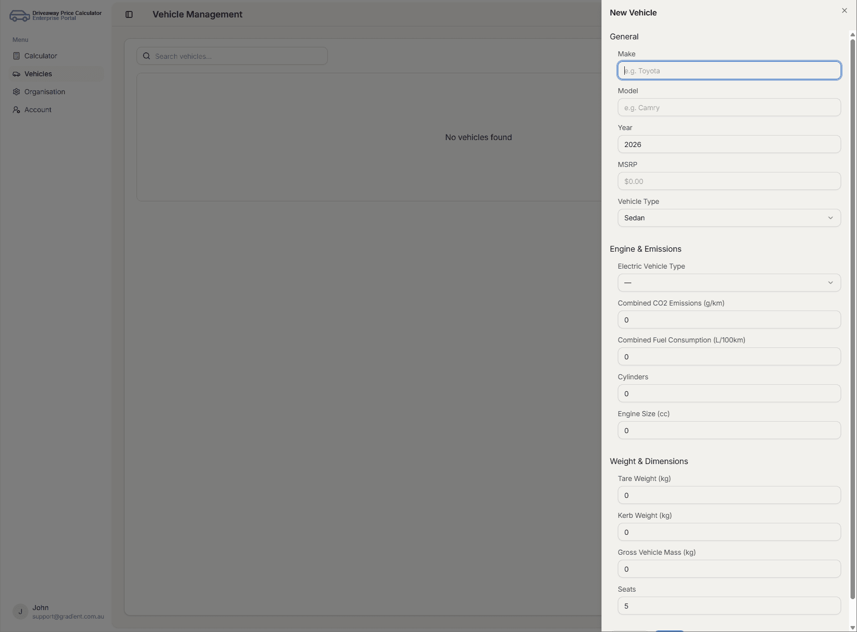Click the New Vehicle panel vertical scrollbar
This screenshot has height=632, width=857.
click(853, 319)
